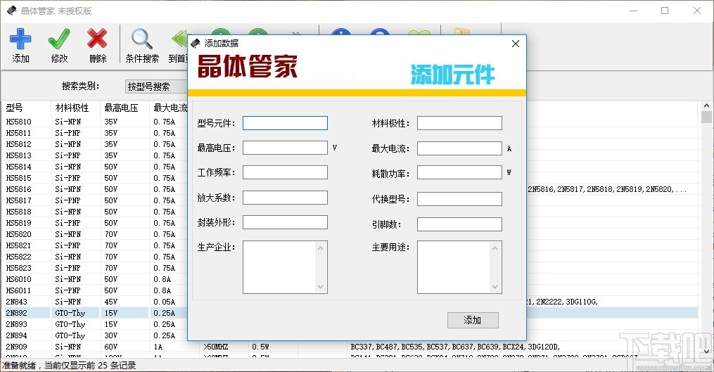Sort by the 型号 column header
Image resolution: width=714 pixels, height=372 pixels.
pyautogui.click(x=27, y=108)
